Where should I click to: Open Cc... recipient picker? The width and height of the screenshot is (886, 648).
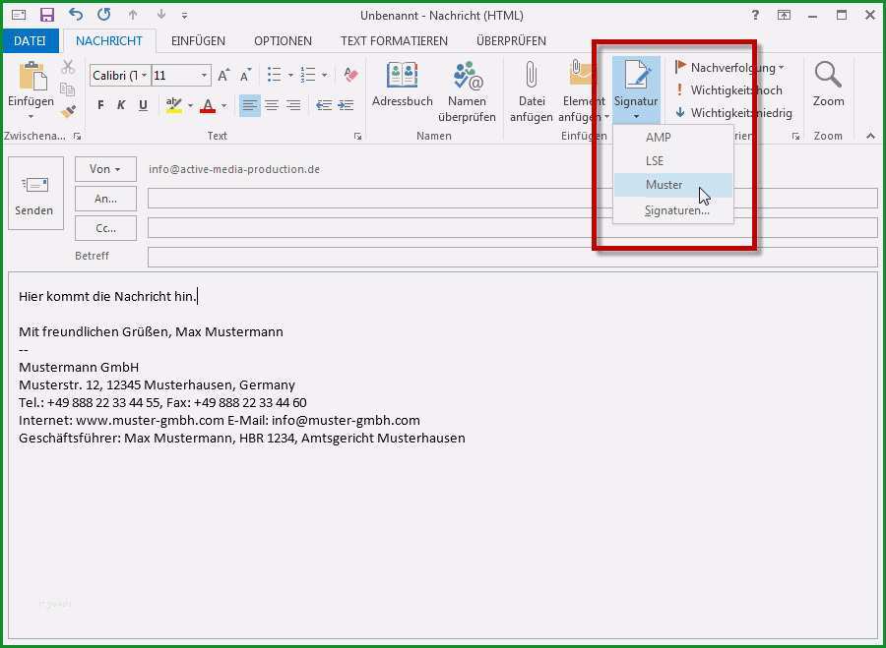point(105,228)
